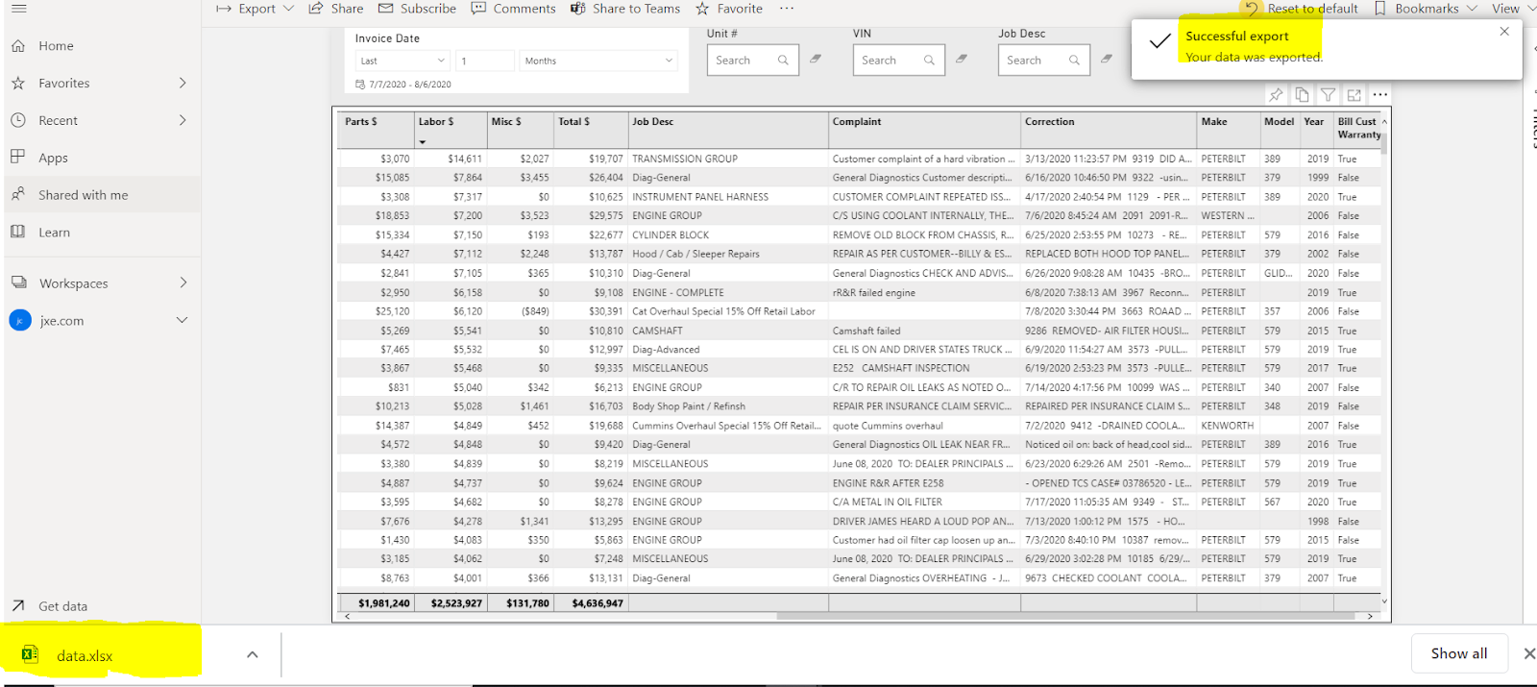Click the copy visual icon above the table

[1302, 95]
